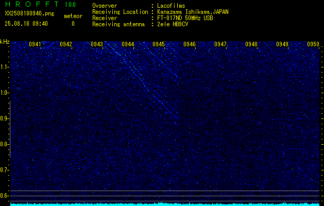Click the 1.0 kHz axis label
The image size is (324, 206).
tap(5, 93)
